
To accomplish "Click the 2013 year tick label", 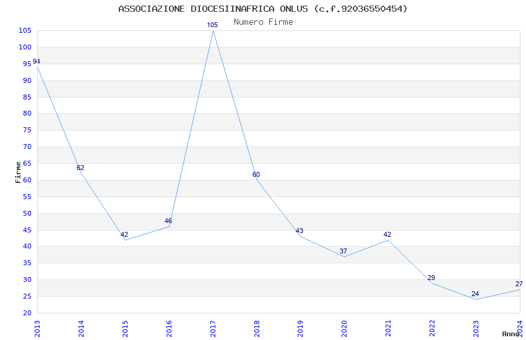I will coord(37,329).
